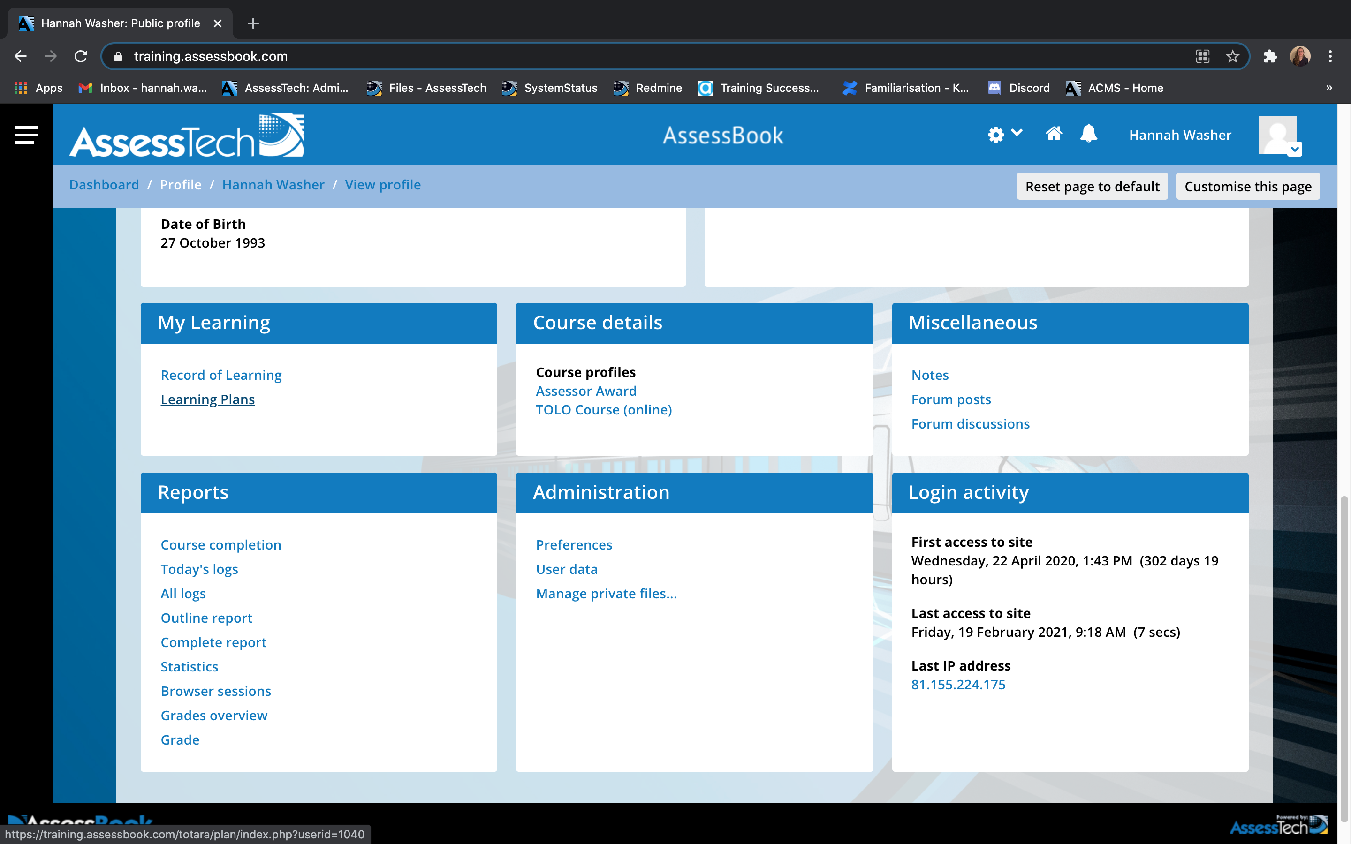Open Apps bookmark shortcut
The image size is (1351, 844).
(38, 88)
